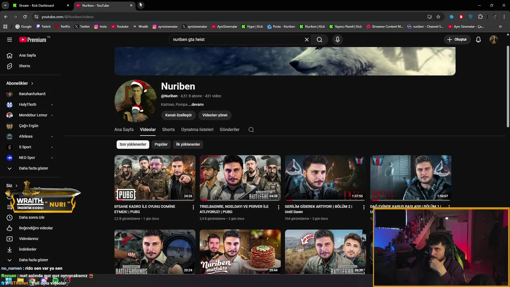
Task: Open the Netflix bookmark
Action: [x=62, y=27]
